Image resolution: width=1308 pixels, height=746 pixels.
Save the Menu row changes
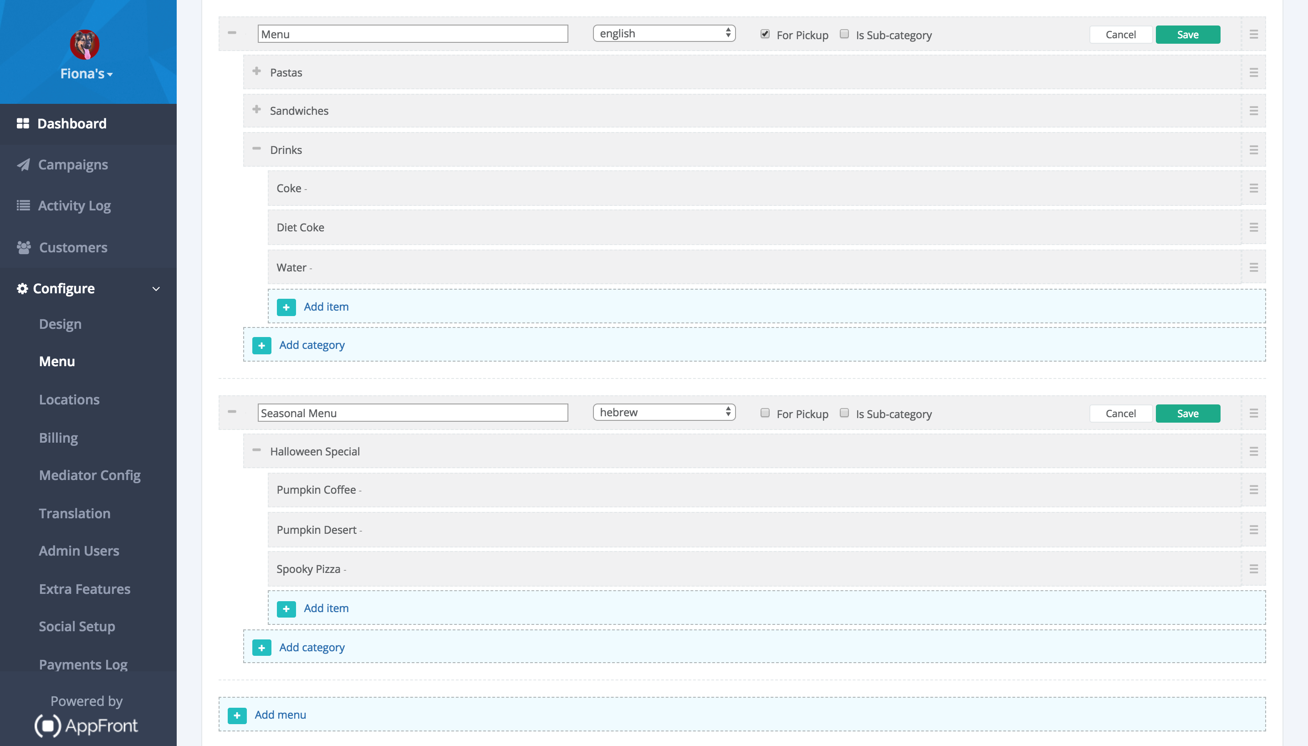pos(1188,35)
